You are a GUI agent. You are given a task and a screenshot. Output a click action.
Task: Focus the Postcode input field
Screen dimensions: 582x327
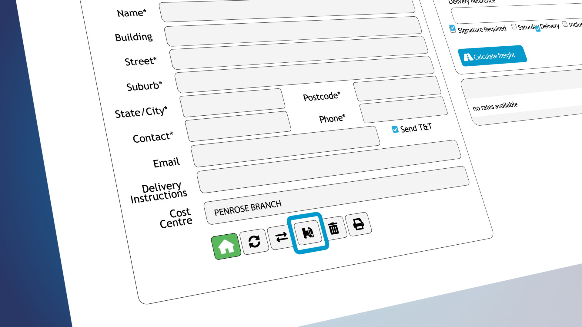click(397, 88)
